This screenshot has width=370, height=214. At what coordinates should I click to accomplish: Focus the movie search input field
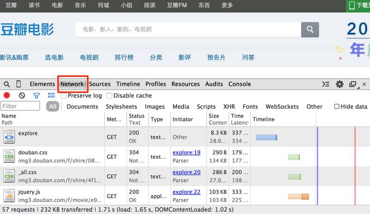(x=188, y=30)
